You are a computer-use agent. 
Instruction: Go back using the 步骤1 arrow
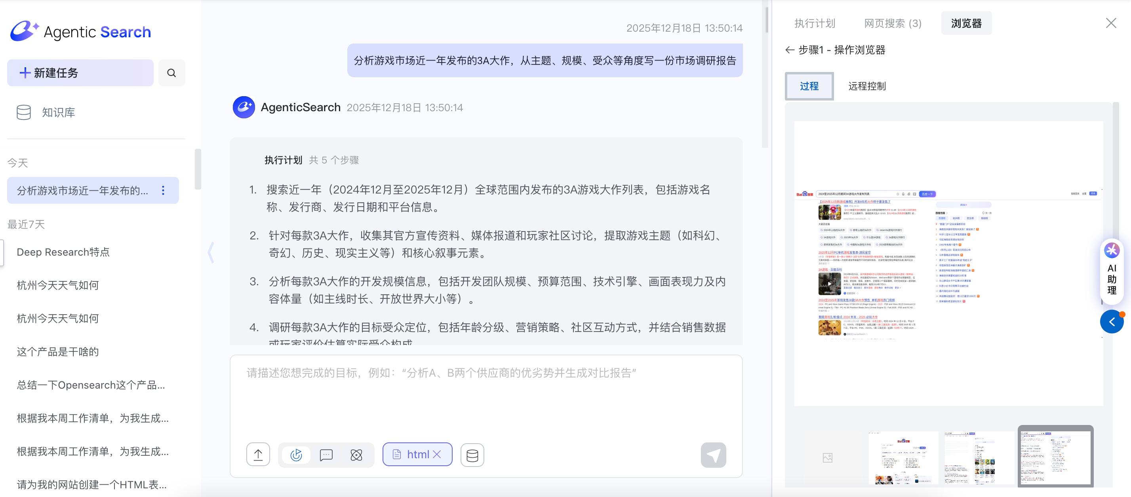click(790, 50)
